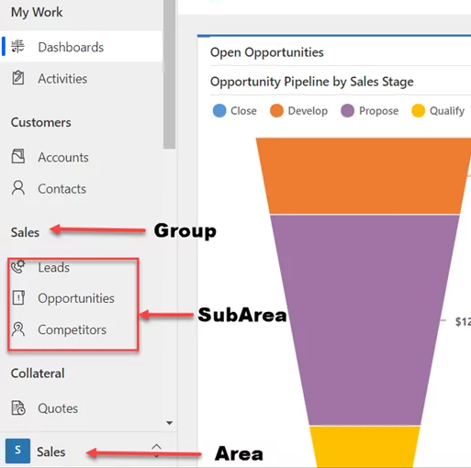This screenshot has height=468, width=471.
Task: Toggle the Close legend label
Action: click(x=243, y=111)
